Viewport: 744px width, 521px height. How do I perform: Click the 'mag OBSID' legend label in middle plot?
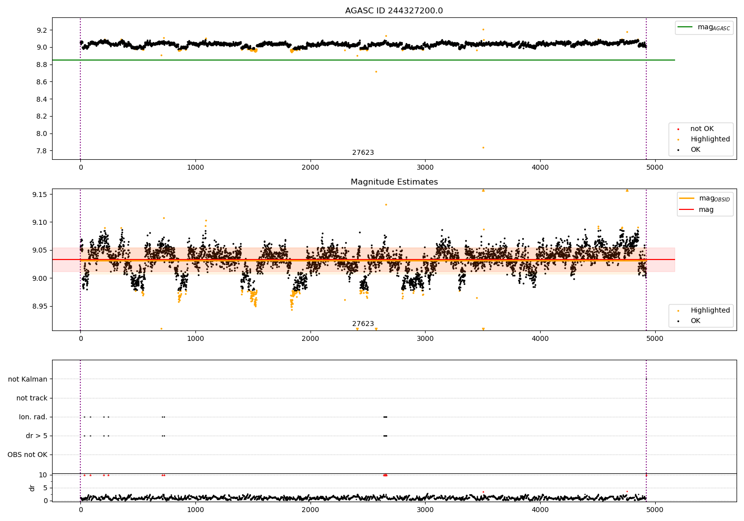pyautogui.click(x=714, y=199)
